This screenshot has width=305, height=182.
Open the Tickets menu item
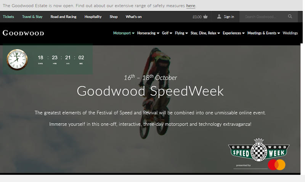coord(8,17)
